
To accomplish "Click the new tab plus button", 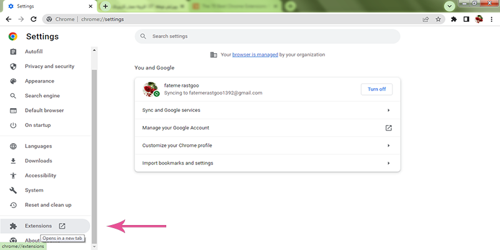I will coord(105,6).
